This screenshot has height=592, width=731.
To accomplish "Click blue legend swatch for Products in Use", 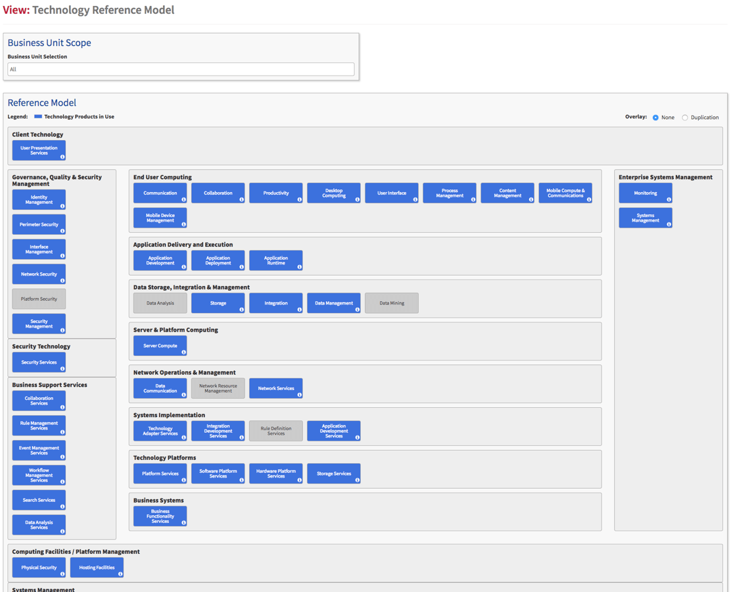I will [x=38, y=116].
